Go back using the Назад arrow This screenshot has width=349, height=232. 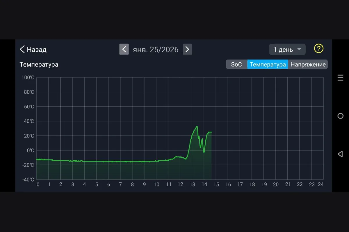[33, 50]
